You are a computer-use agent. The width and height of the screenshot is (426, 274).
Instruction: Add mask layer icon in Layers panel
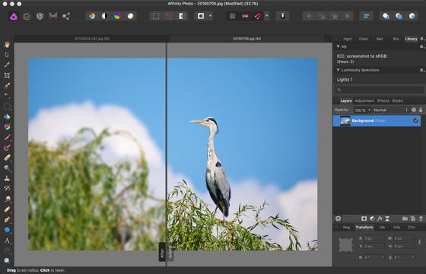point(364,218)
